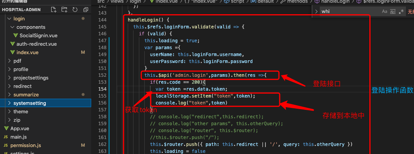This screenshot has width=414, height=154.
Task: Select the highlighted systemsetting folder
Action: pos(46,103)
